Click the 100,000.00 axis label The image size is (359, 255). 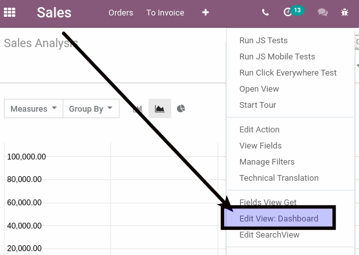(26, 157)
